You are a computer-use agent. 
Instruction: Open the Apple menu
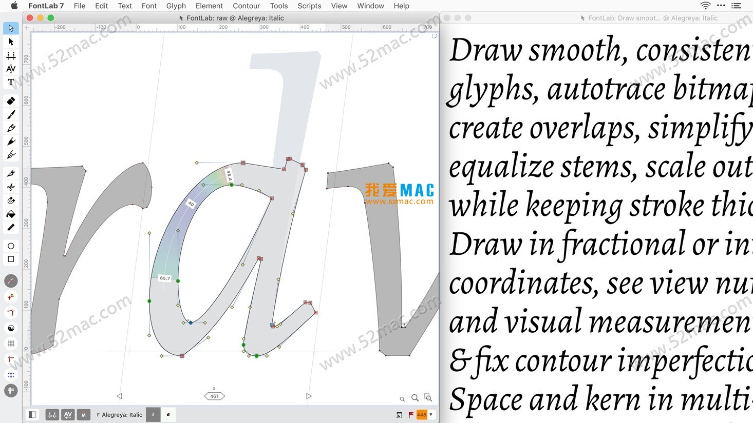tap(14, 6)
